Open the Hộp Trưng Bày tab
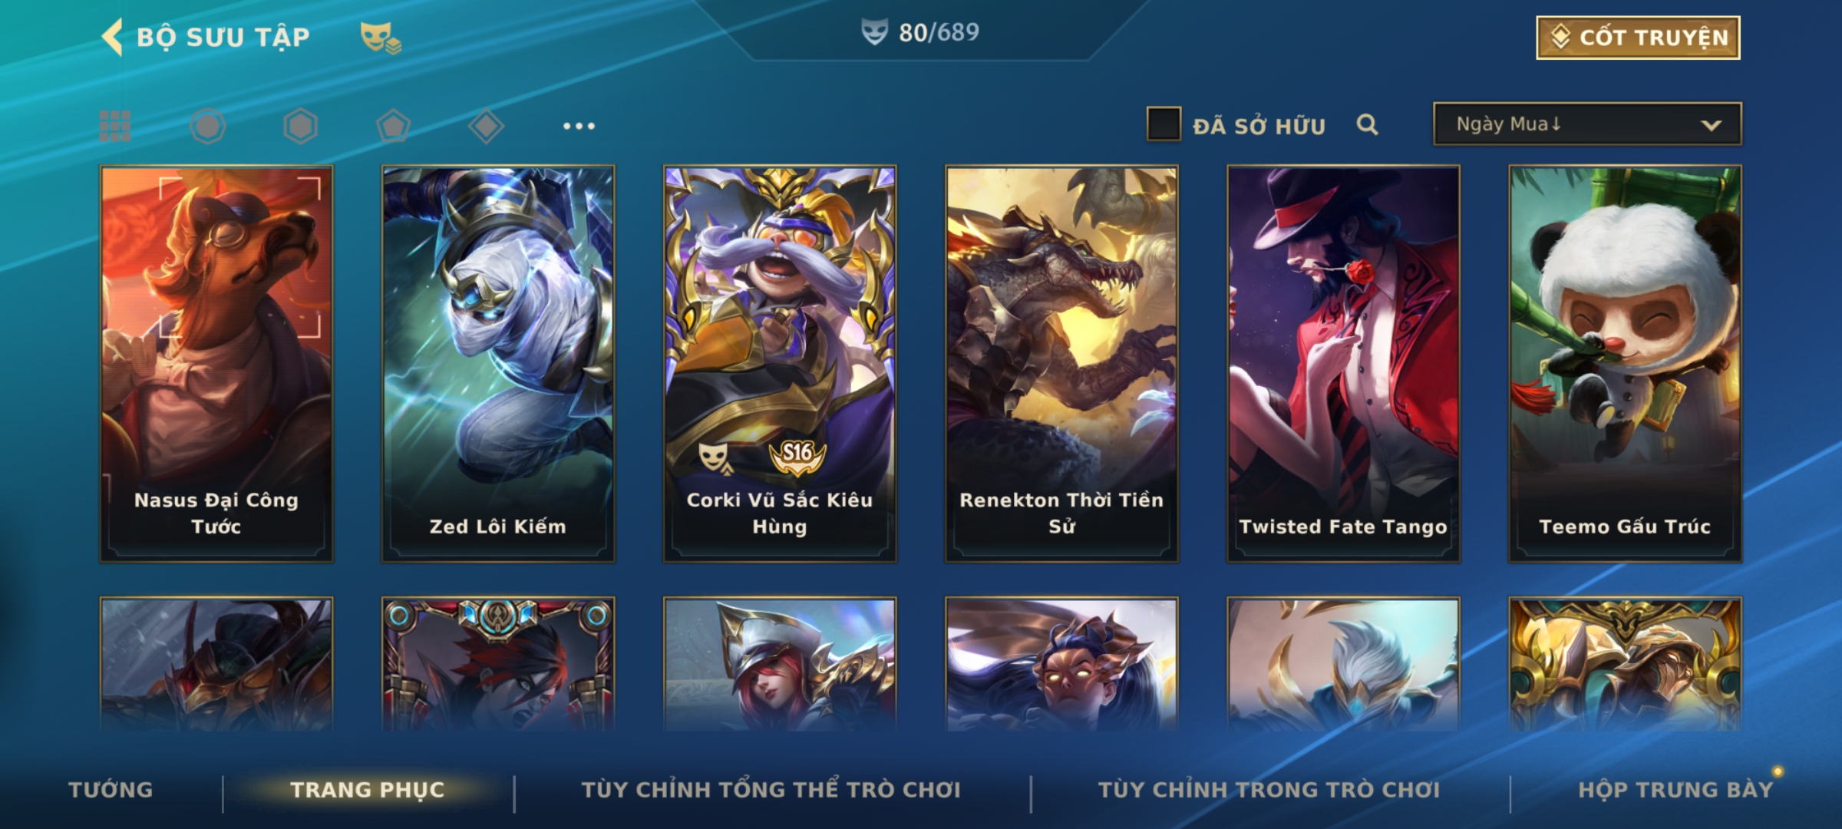Screen dimensions: 1842x829 [x=1675, y=790]
